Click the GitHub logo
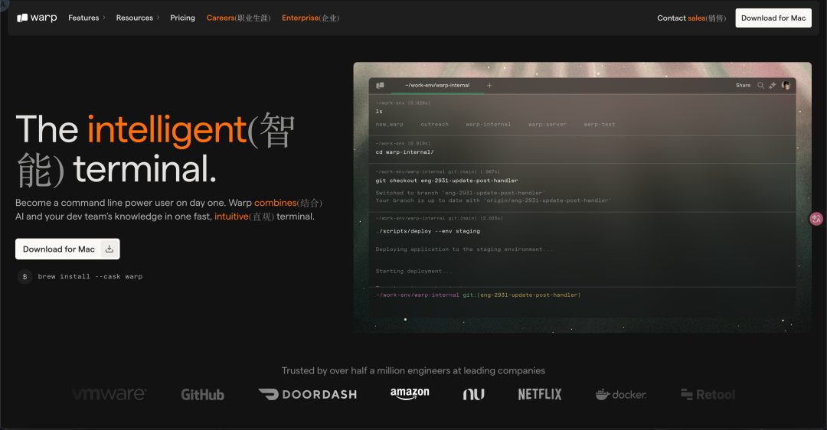Viewport: 827px width, 430px height. point(202,395)
